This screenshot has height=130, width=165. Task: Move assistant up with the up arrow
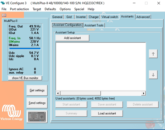[153, 54]
